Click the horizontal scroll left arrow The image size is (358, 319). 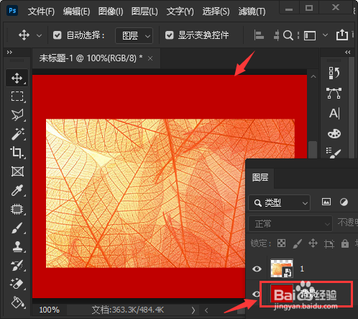(206, 310)
